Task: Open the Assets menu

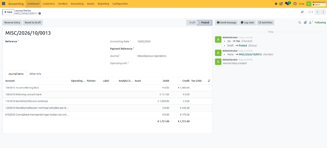Action: coord(91,4)
